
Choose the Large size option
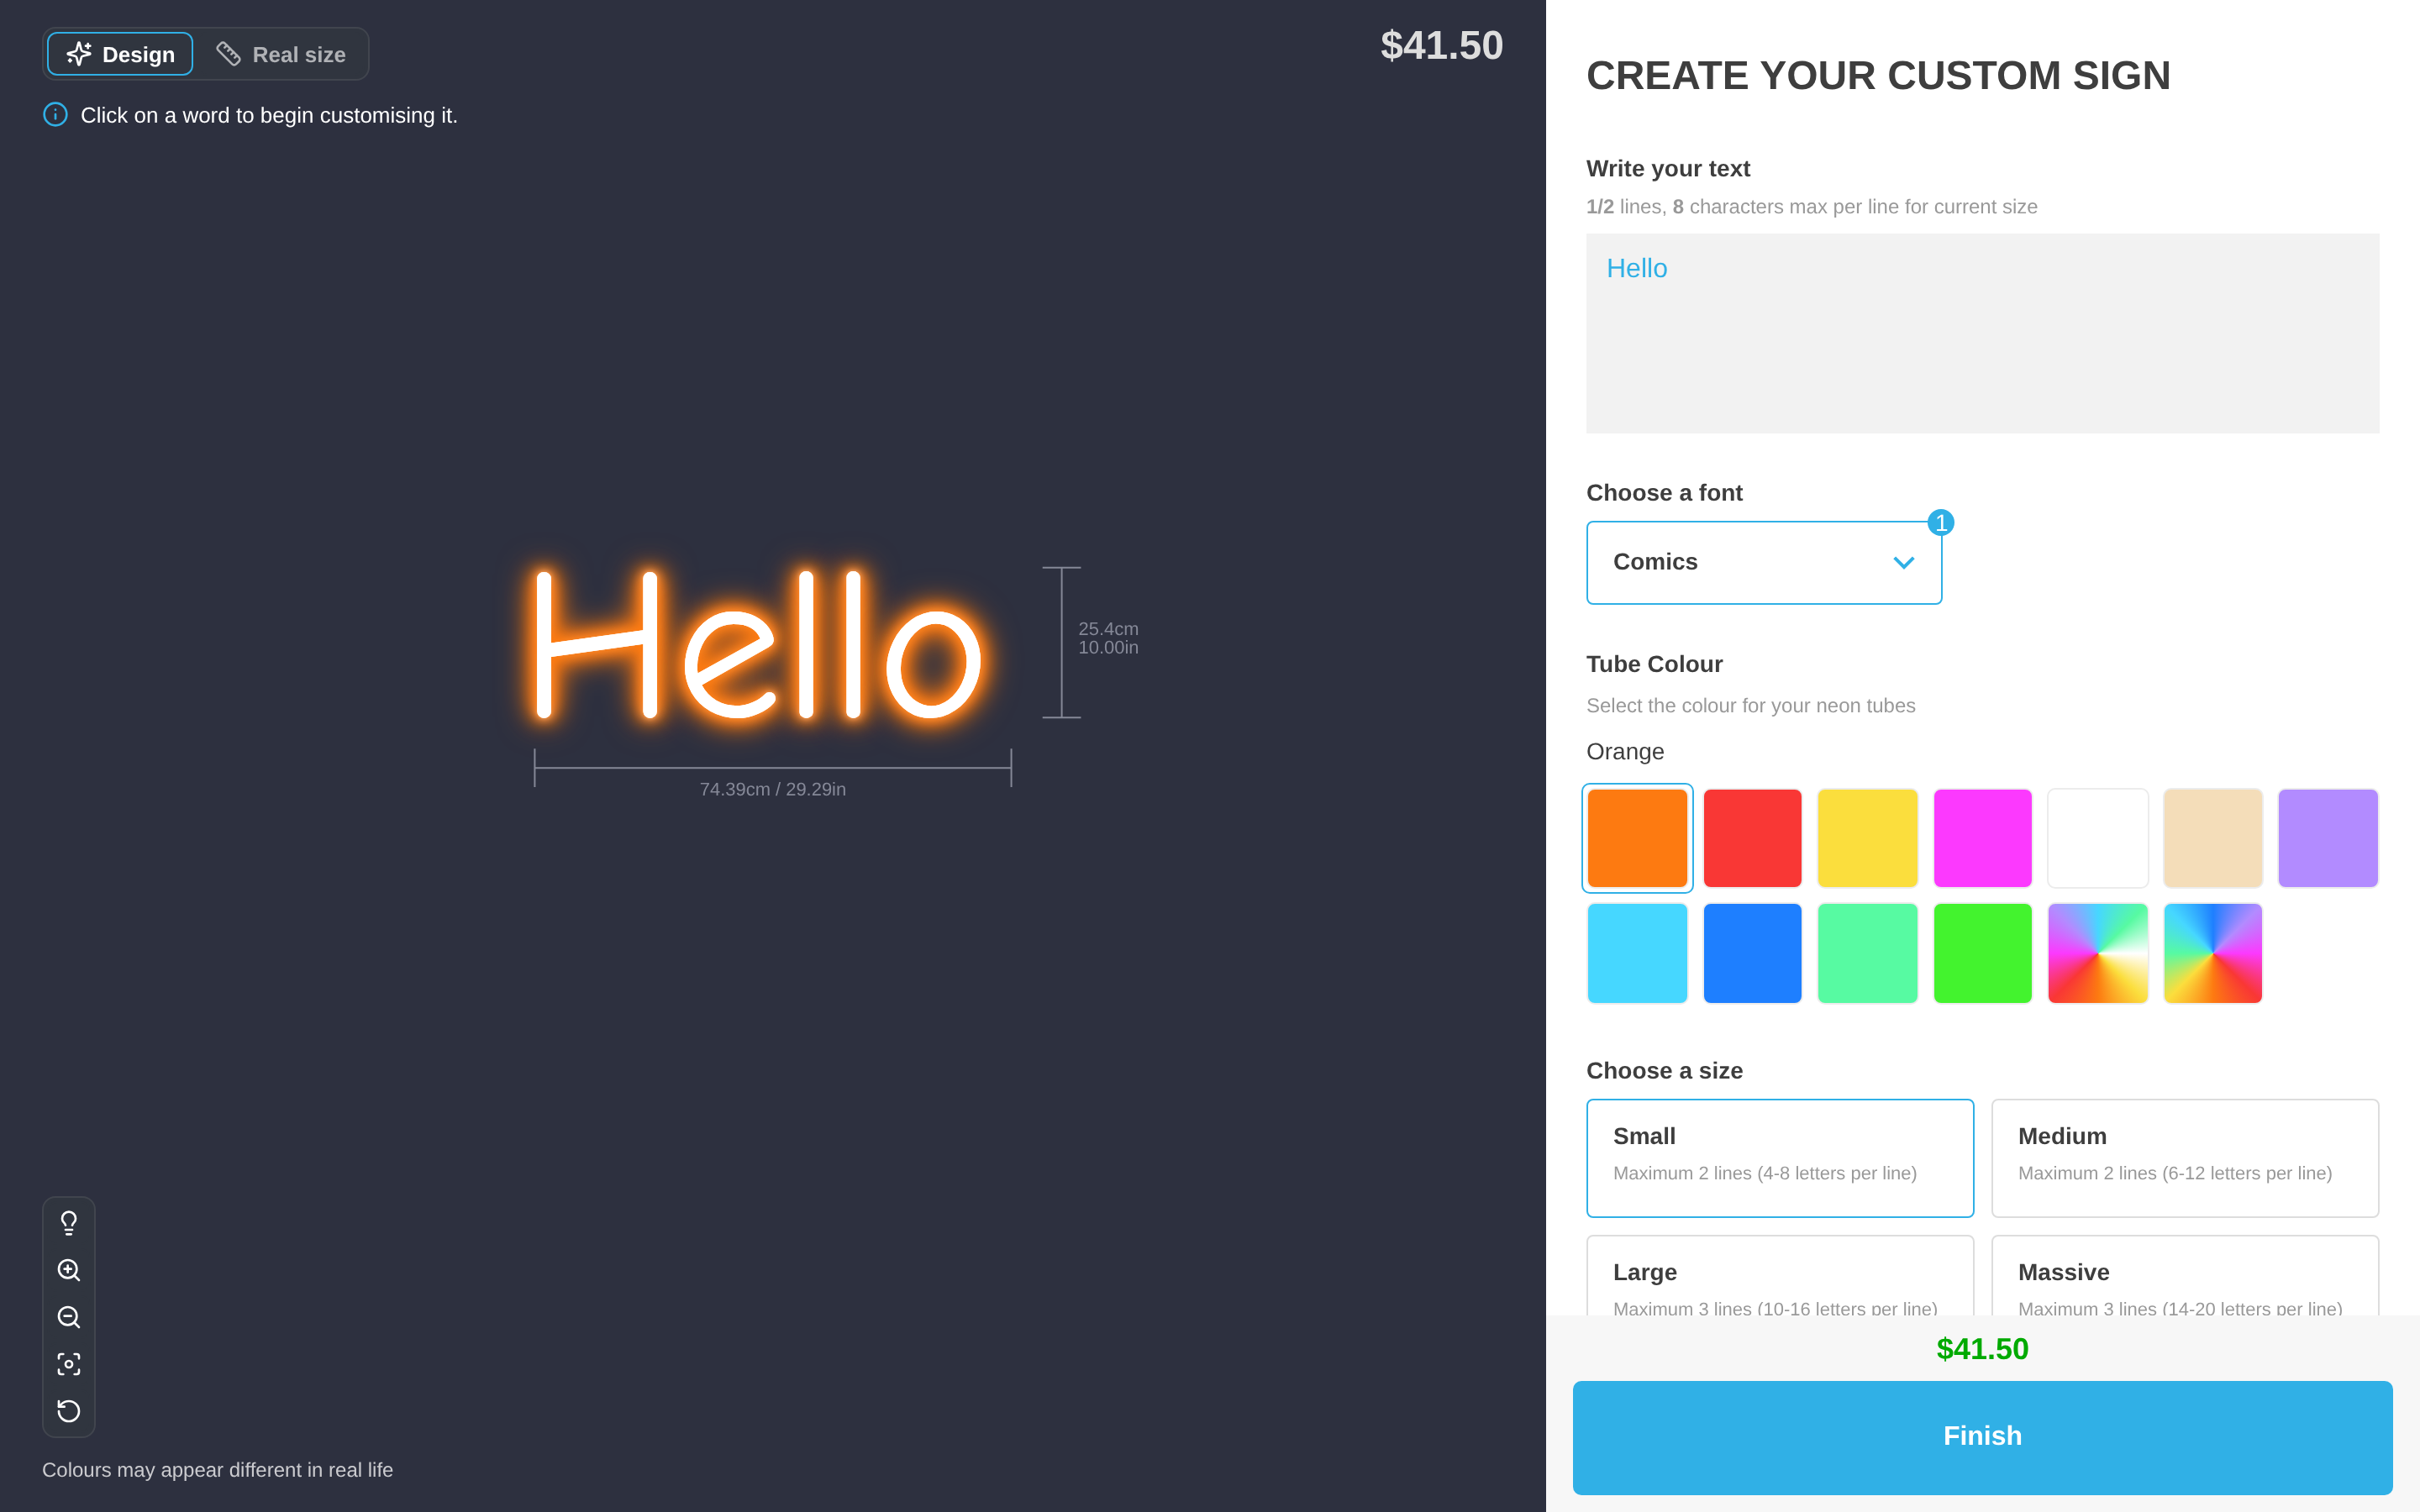click(1780, 1276)
